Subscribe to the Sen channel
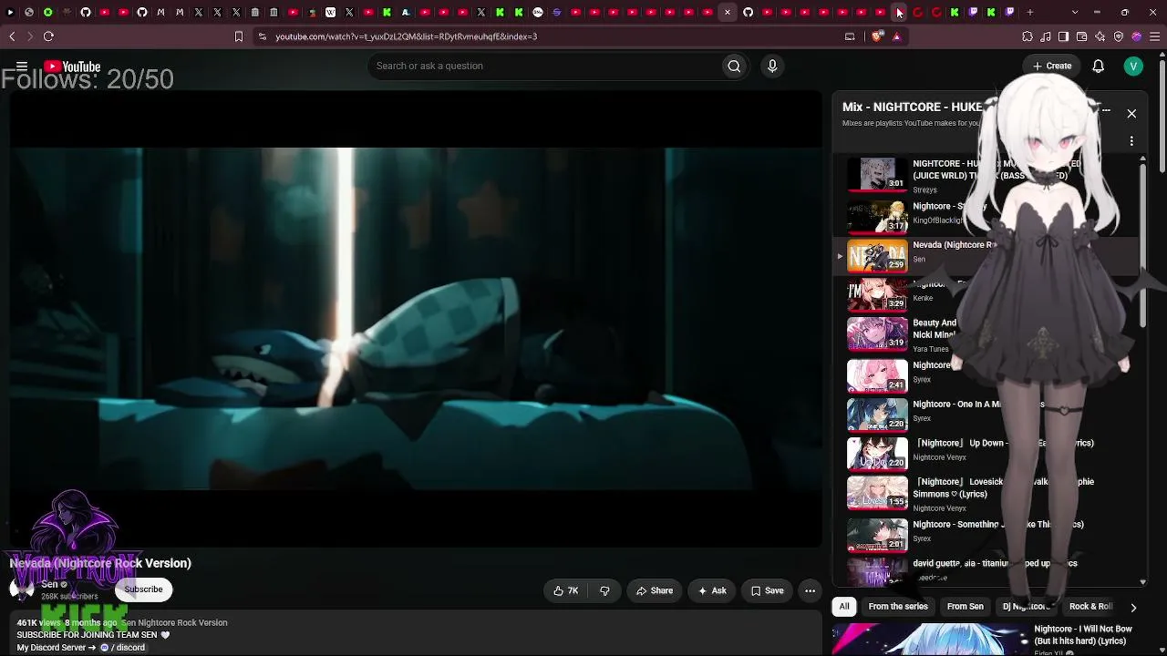The height and width of the screenshot is (656, 1167). pyautogui.click(x=143, y=589)
